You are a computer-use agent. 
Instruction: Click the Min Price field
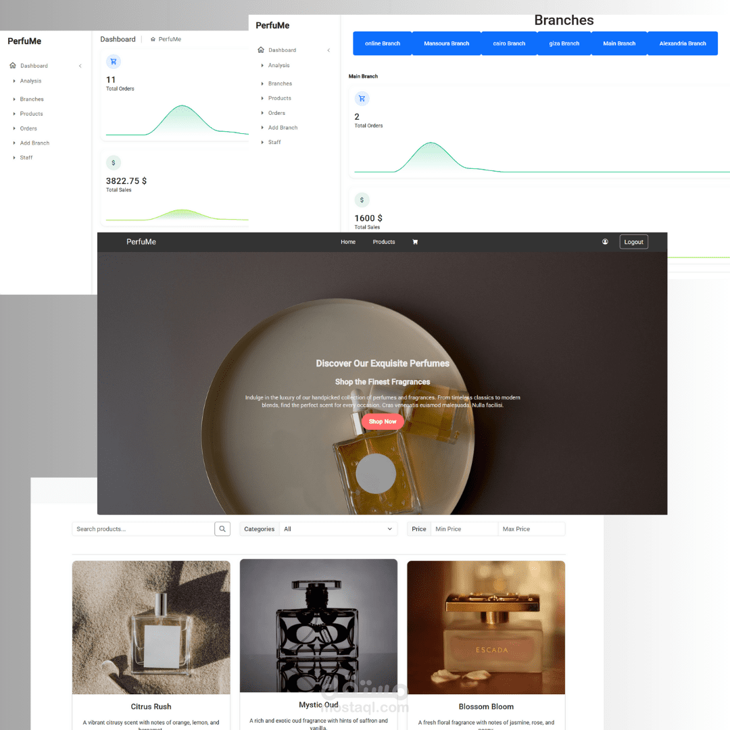pos(464,529)
